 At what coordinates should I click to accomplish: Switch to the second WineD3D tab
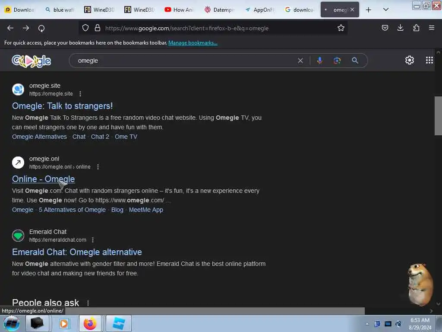[140, 10]
